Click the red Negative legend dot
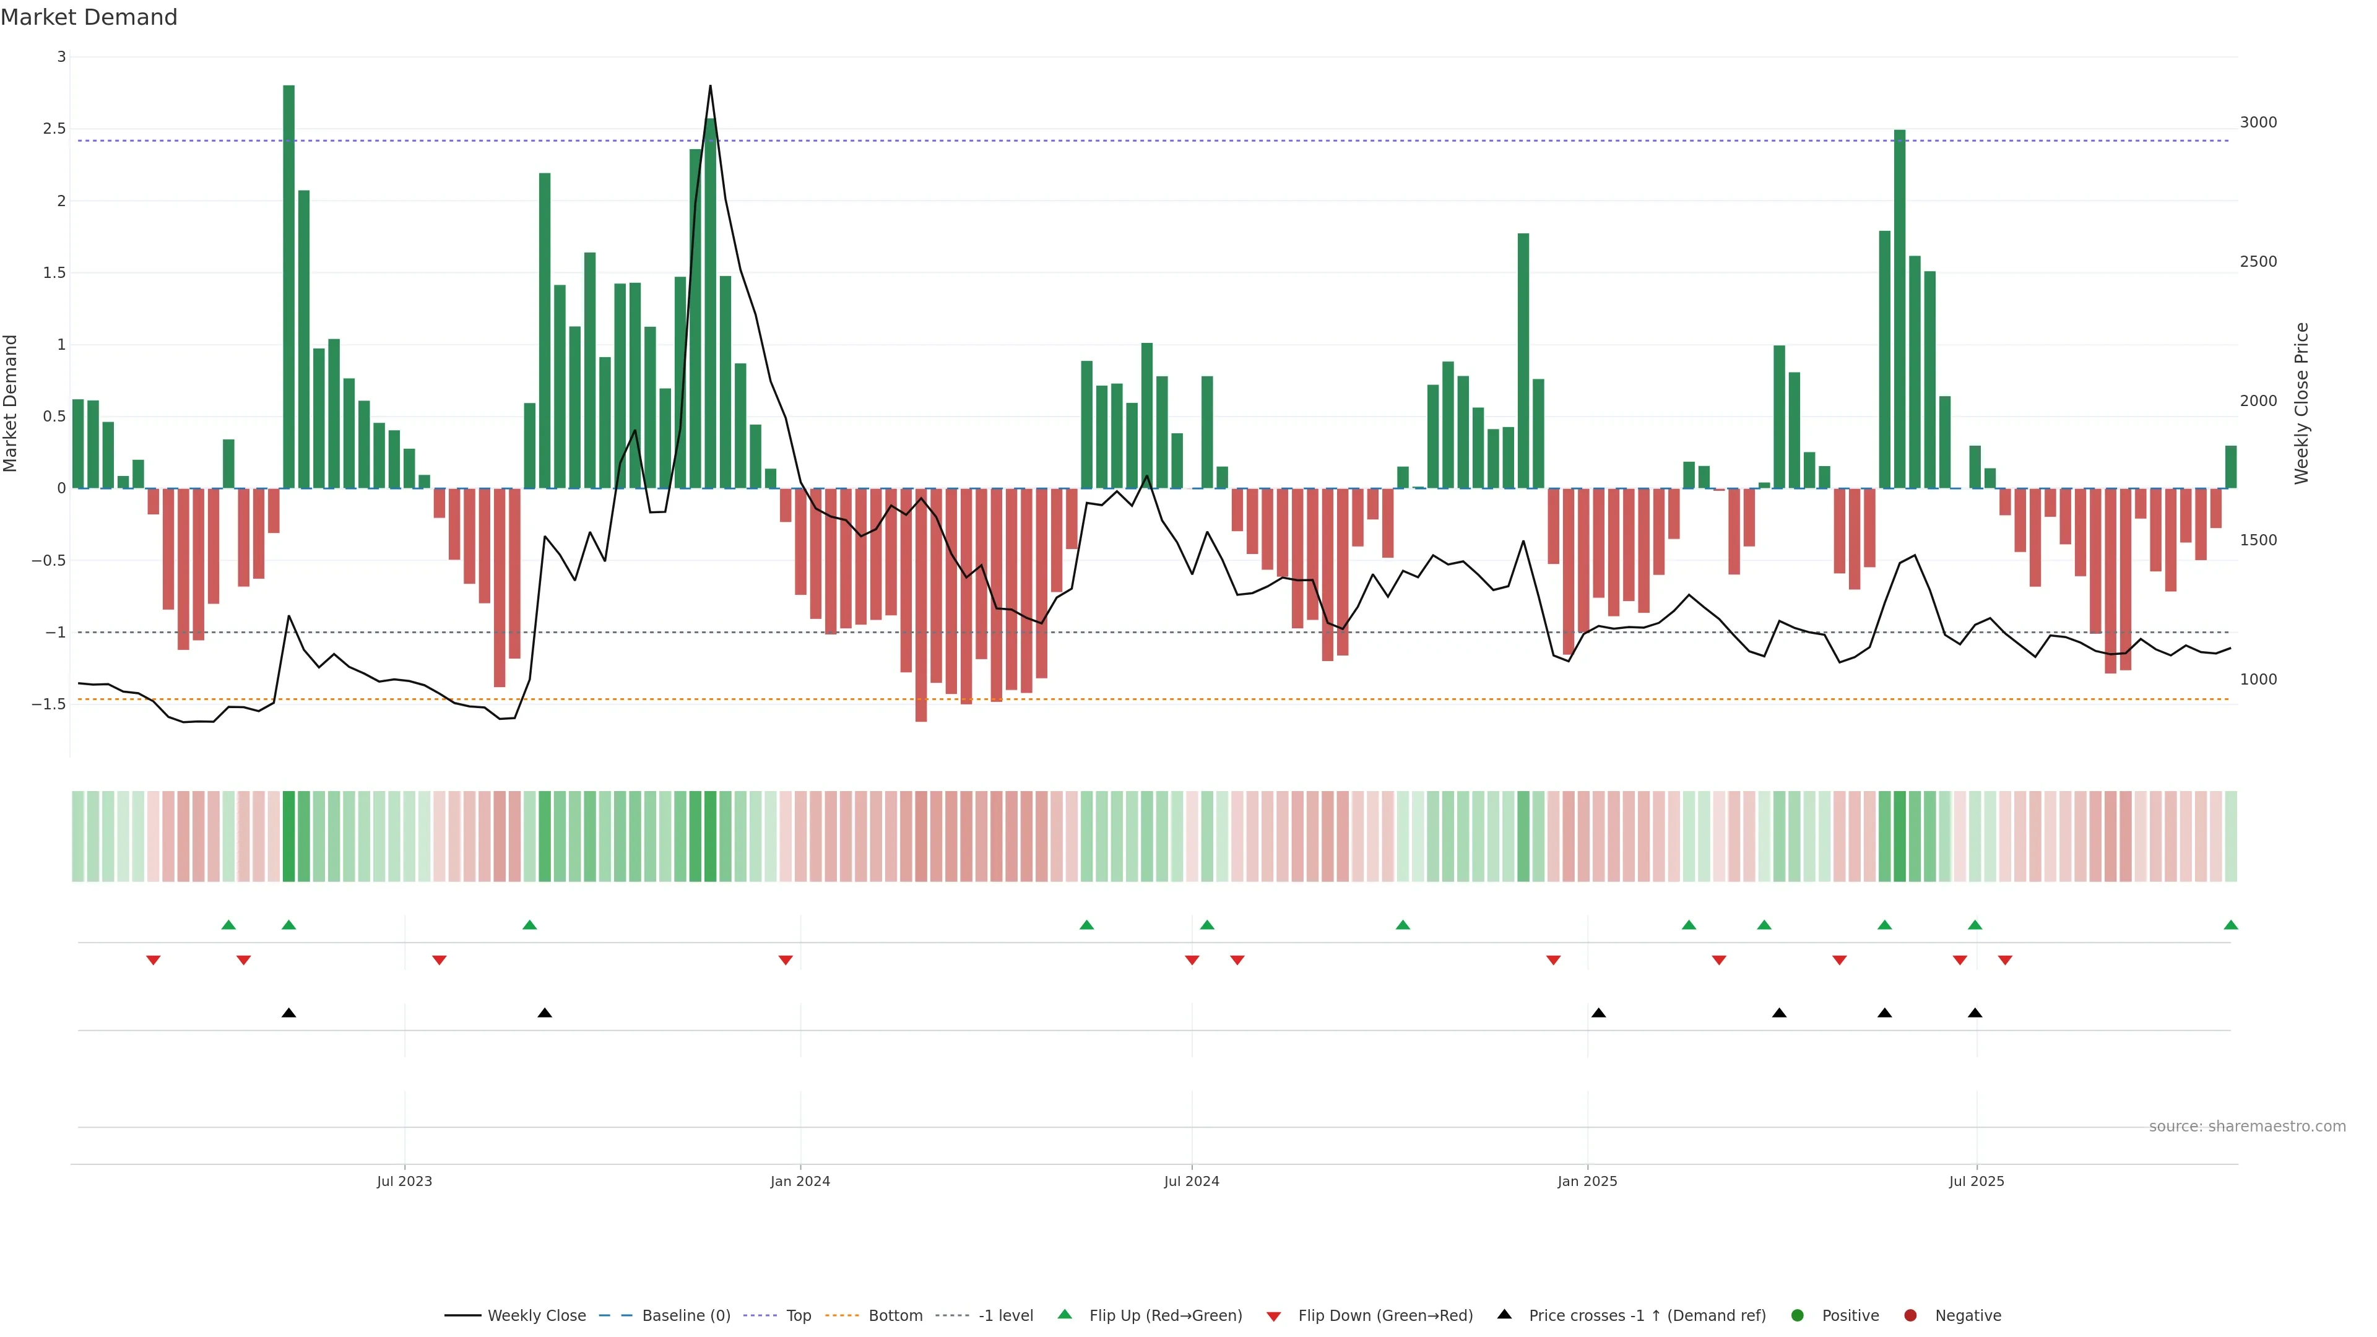 [x=1910, y=1315]
